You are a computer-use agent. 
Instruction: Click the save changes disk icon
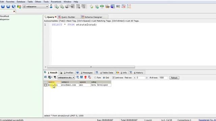pos(82,77)
